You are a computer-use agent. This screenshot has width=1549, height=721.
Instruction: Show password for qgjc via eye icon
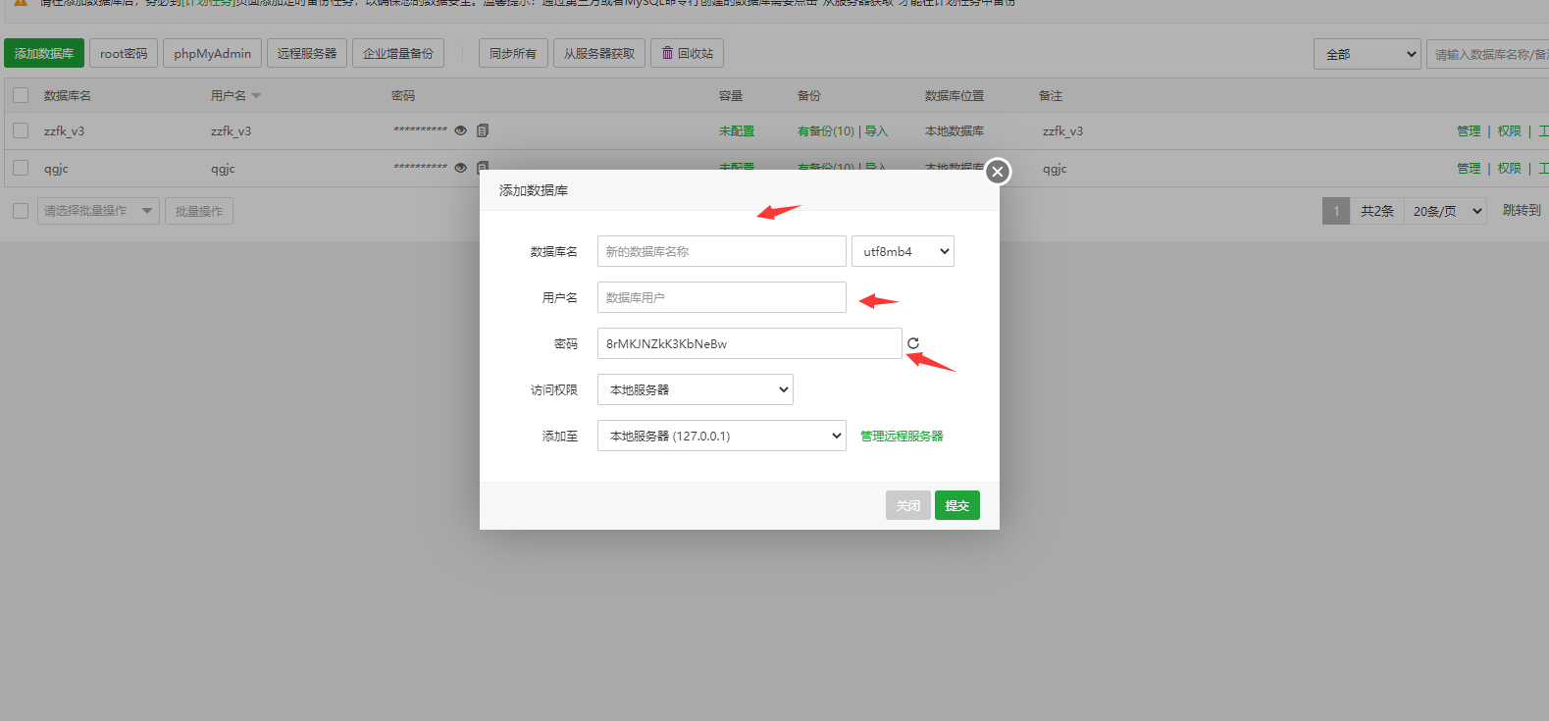tap(460, 168)
